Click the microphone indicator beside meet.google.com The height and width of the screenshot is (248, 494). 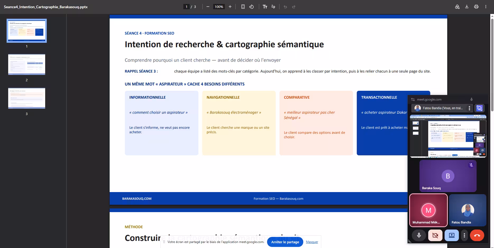click(472, 99)
